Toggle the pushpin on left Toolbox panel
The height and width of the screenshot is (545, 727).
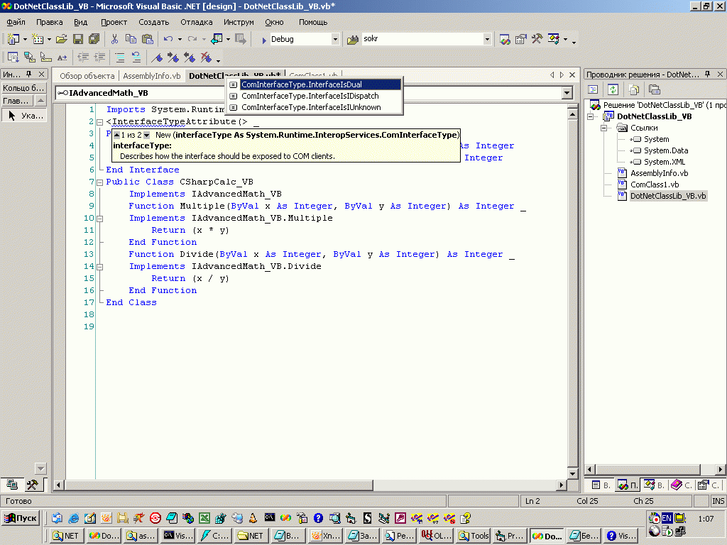29,75
